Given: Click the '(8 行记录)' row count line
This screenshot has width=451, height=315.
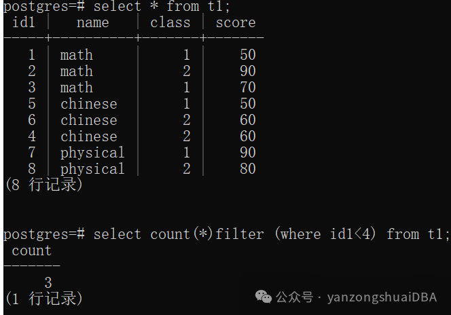Looking at the screenshot, I should (x=44, y=185).
